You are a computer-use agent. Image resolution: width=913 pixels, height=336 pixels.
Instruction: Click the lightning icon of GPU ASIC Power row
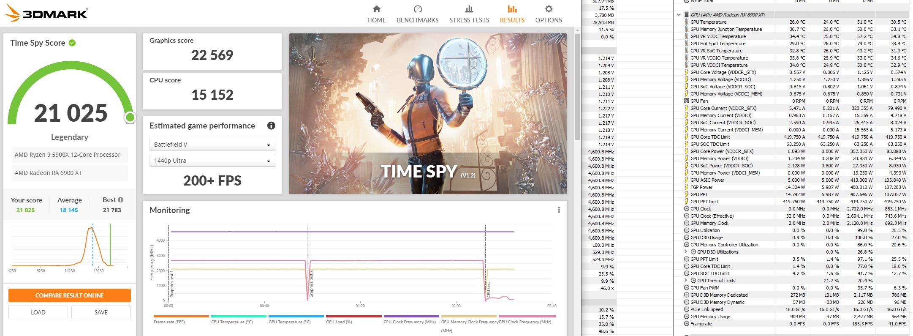(686, 180)
